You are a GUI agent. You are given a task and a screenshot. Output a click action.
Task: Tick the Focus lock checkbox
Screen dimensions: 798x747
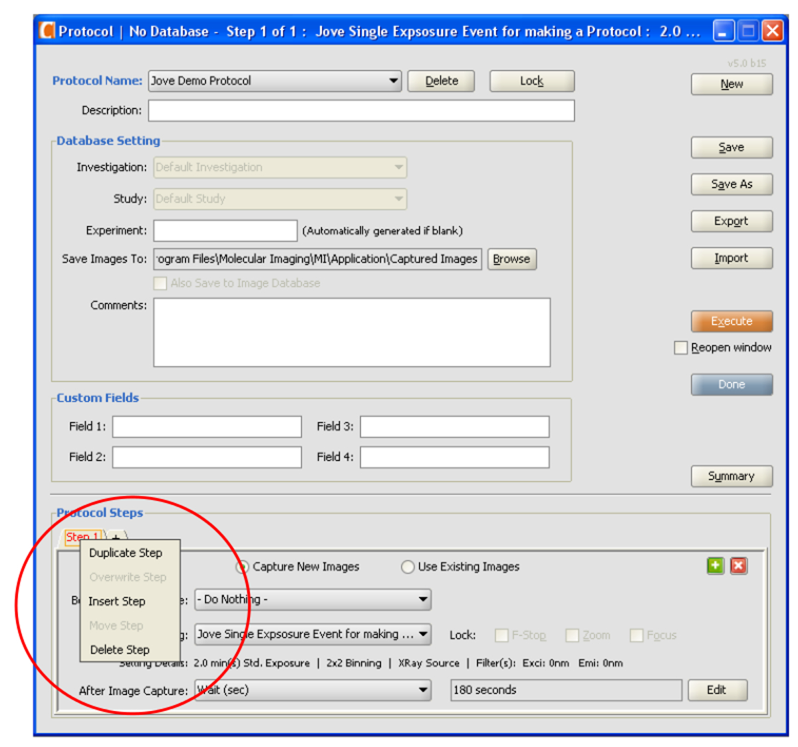pyautogui.click(x=636, y=635)
